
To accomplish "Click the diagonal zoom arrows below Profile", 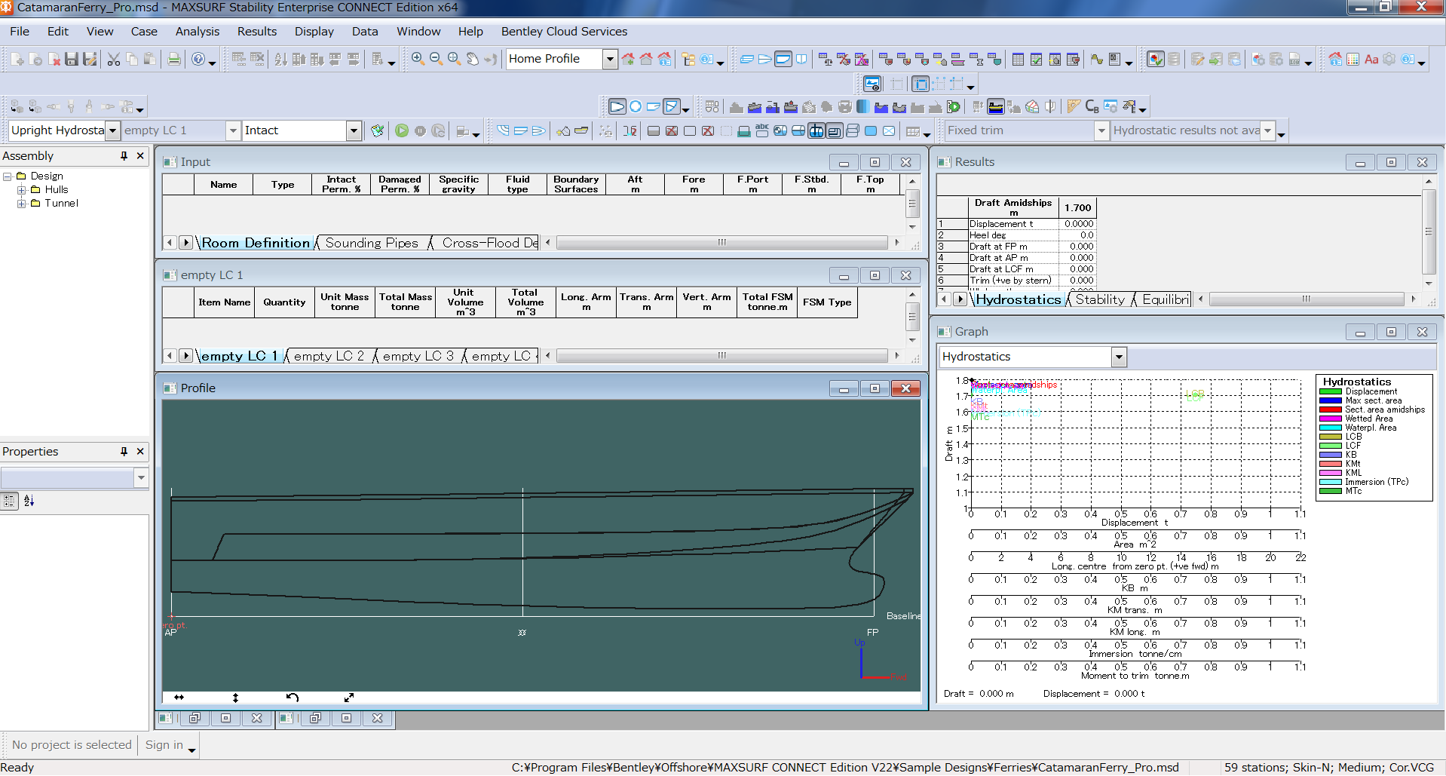I will (x=349, y=698).
